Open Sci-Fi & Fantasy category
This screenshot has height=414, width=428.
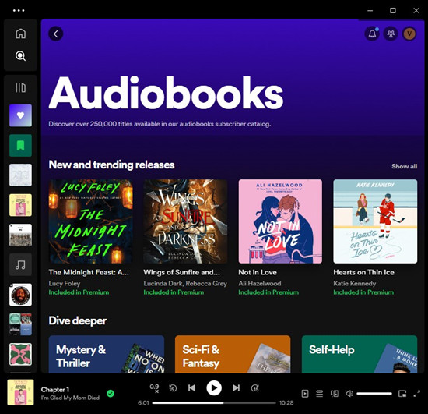click(233, 354)
